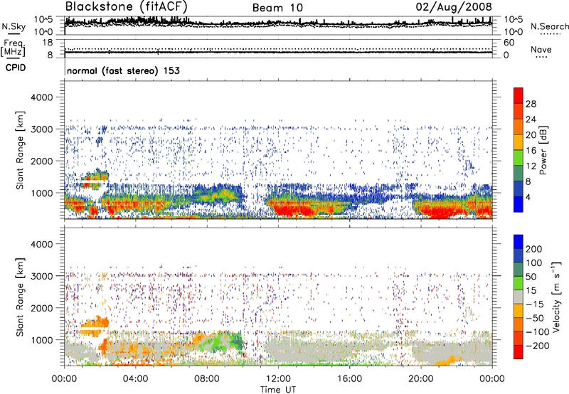Screen dimensions: 569x394
Task: Click the noise trace in the N.Sky strip
Action: pyautogui.click(x=278, y=23)
